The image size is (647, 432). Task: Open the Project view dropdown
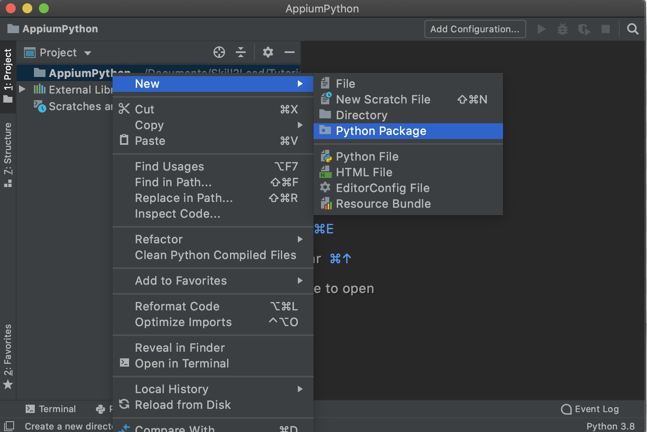click(58, 53)
